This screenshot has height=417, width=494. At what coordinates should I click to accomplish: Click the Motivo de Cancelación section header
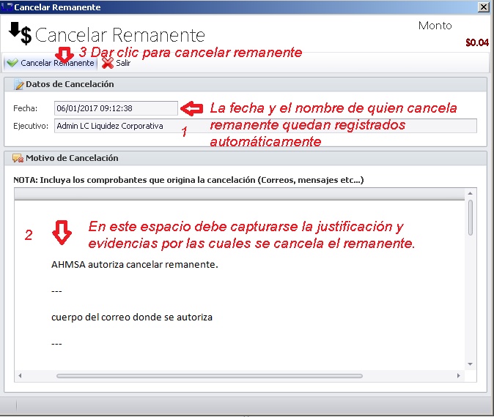[246, 158]
